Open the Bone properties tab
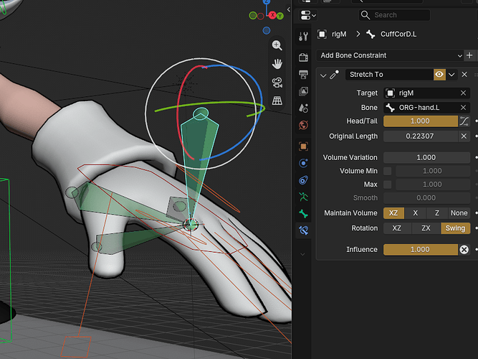This screenshot has width=478, height=359. 303,213
